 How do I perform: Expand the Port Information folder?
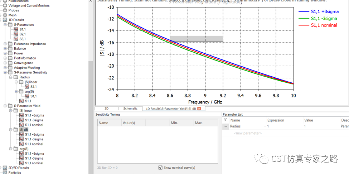point(5,58)
